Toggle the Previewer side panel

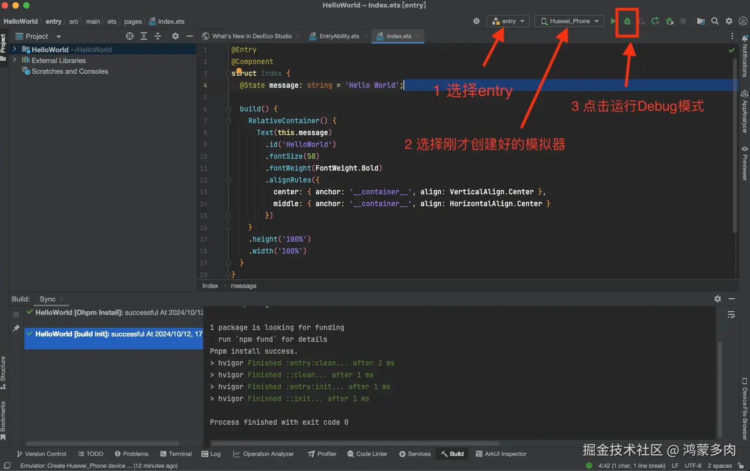point(745,163)
